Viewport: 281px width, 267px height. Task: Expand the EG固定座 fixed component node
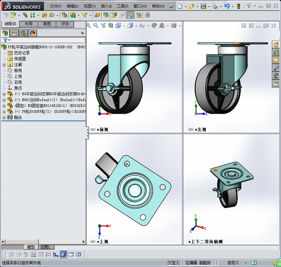coord(4,106)
